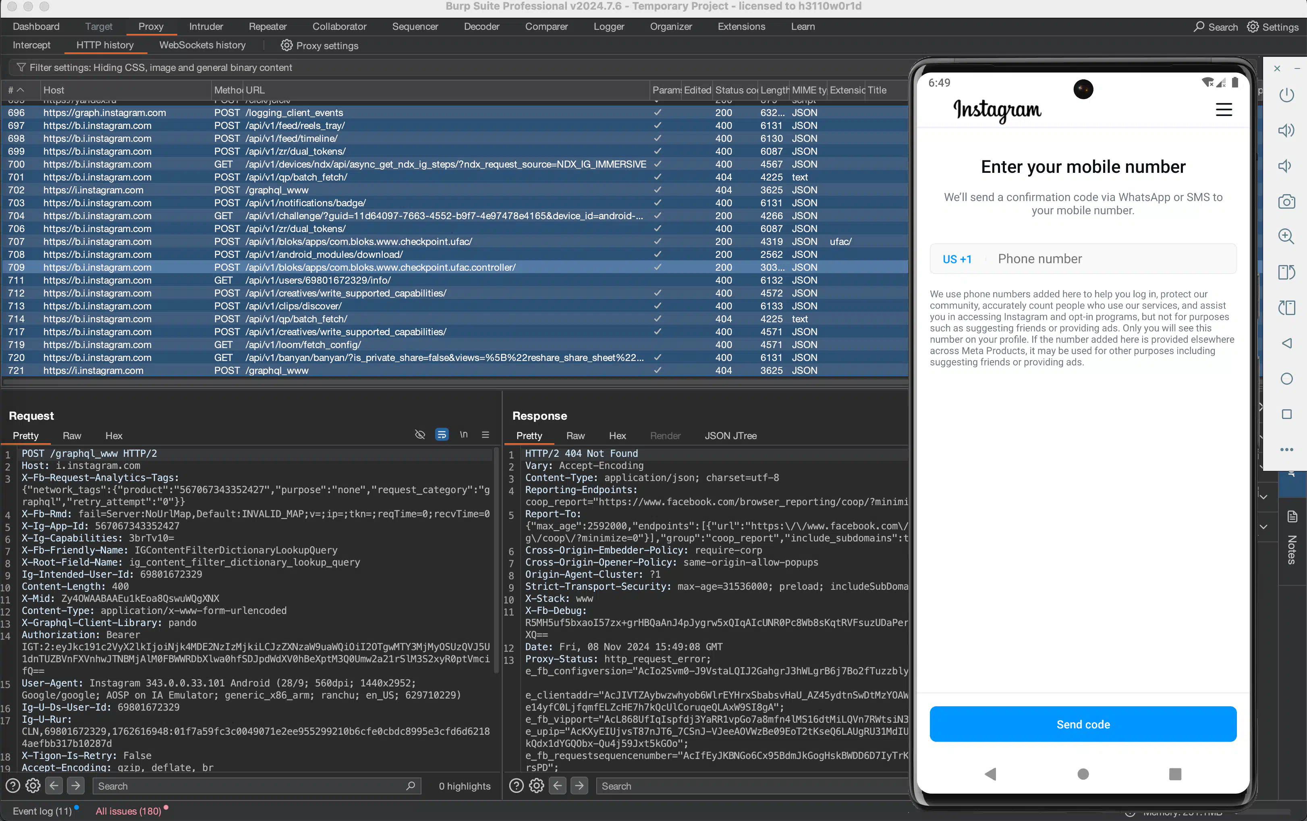Screen dimensions: 1307x821
Task: Open the US +1 country code selector
Action: click(x=956, y=259)
